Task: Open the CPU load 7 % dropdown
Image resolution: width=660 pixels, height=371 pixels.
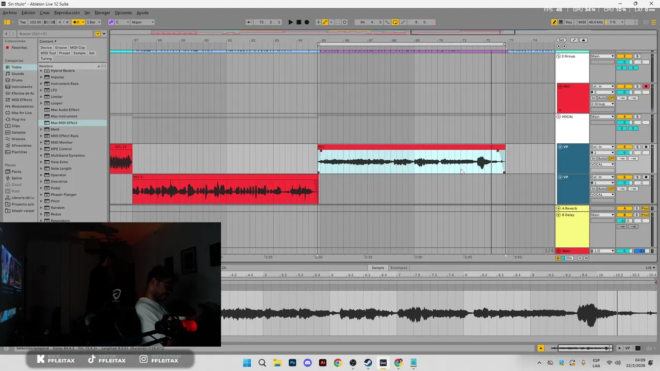Action: click(616, 22)
